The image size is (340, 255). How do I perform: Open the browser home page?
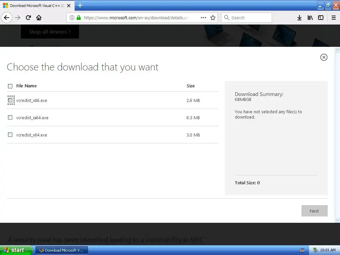click(x=39, y=18)
